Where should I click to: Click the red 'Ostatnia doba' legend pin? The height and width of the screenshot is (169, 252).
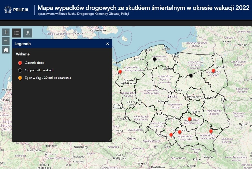(20, 63)
